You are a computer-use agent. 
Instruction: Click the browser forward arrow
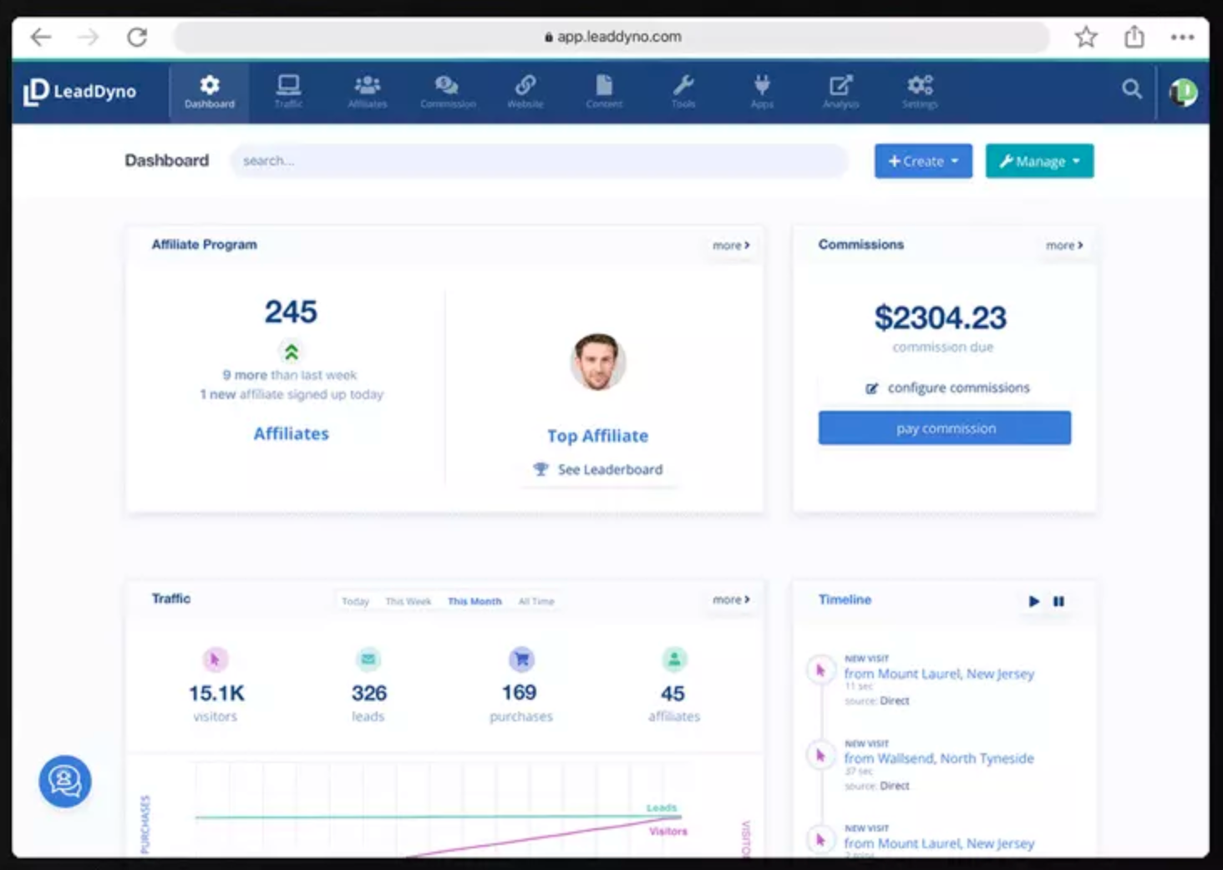(88, 37)
